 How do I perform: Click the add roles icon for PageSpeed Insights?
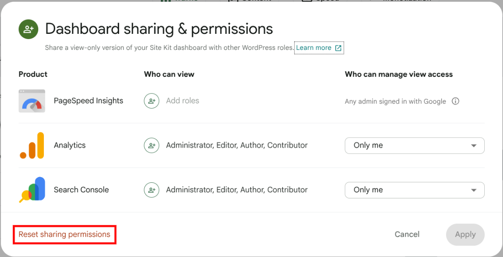click(151, 101)
